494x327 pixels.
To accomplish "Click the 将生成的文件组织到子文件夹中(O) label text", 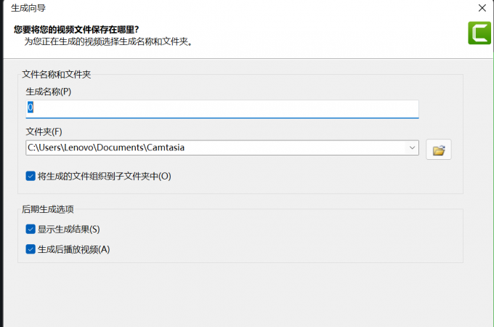I will point(104,176).
